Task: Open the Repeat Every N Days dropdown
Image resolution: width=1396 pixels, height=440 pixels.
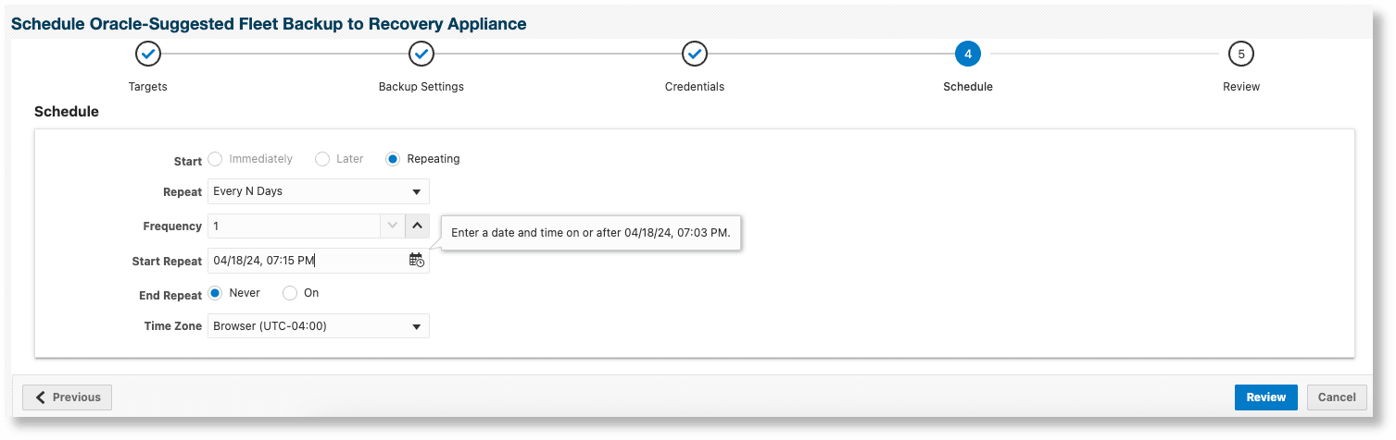Action: tap(318, 191)
